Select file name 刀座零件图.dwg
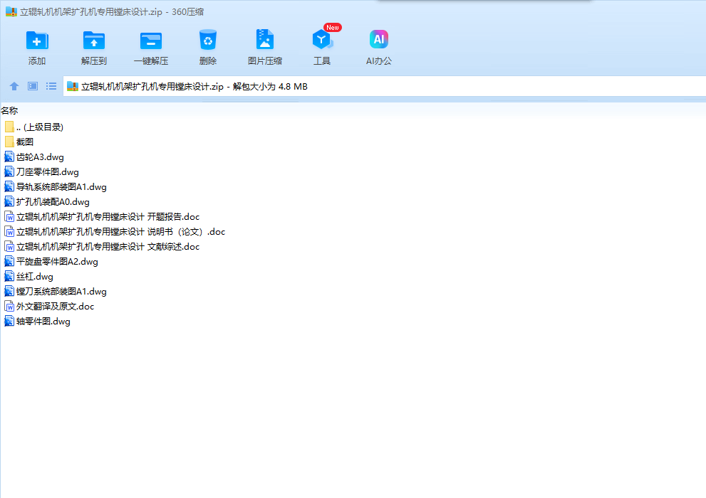706x498 pixels. tap(47, 171)
